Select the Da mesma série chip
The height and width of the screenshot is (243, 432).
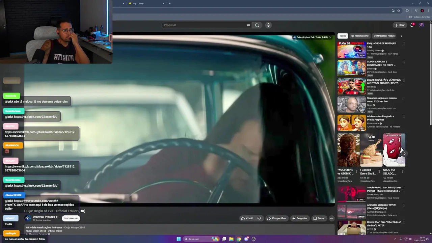coord(360,36)
